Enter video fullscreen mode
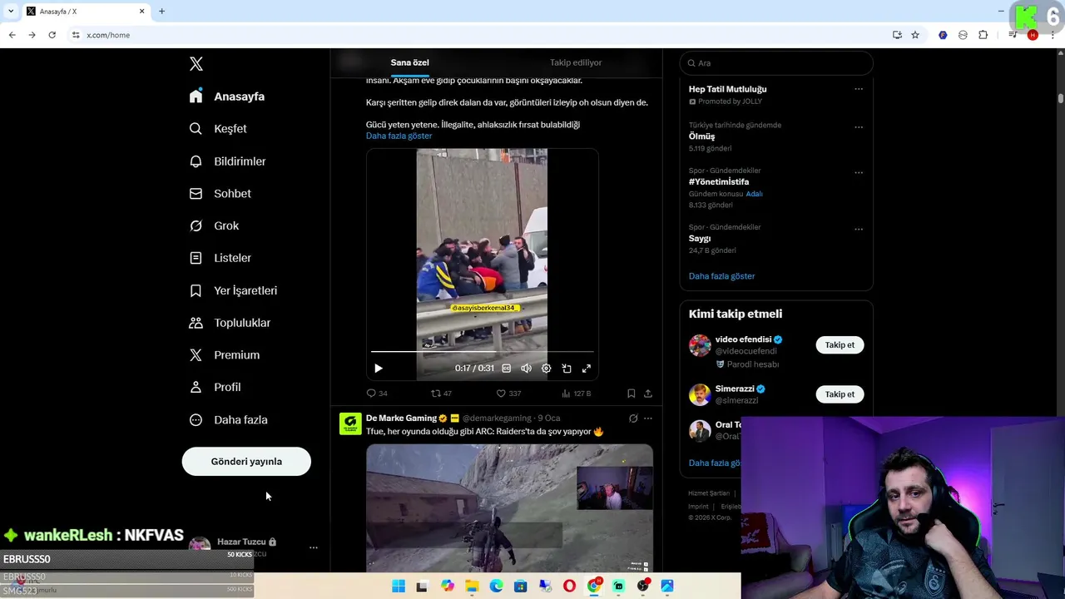This screenshot has height=599, width=1065. tap(587, 369)
